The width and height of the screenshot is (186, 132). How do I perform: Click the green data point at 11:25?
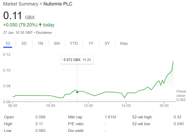(77, 92)
